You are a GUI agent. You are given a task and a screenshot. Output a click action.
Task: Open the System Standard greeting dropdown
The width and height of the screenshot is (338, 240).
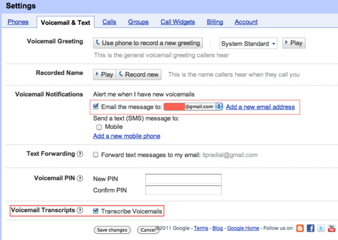tap(248, 43)
